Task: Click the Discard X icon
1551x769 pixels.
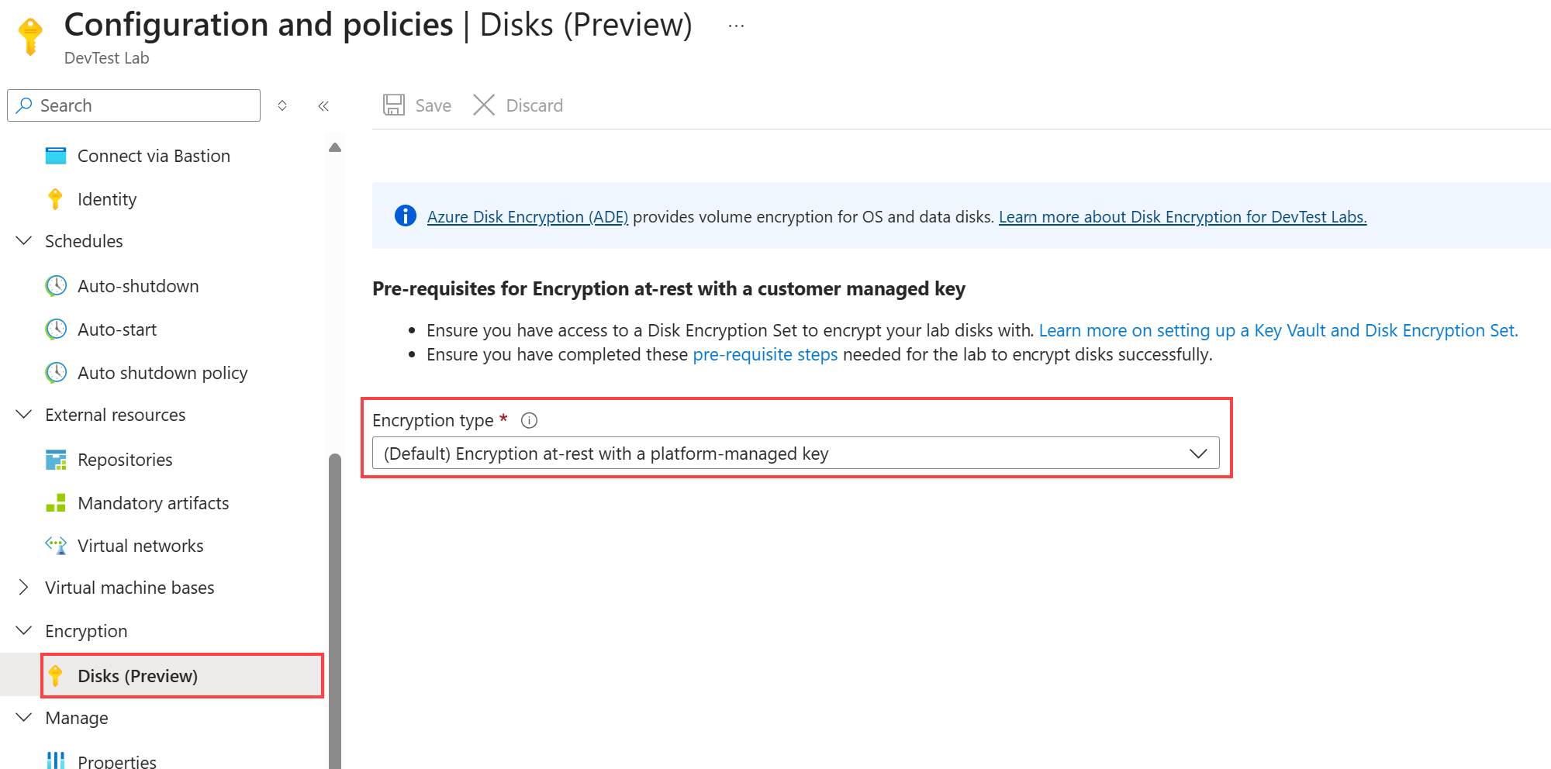Action: (x=484, y=105)
